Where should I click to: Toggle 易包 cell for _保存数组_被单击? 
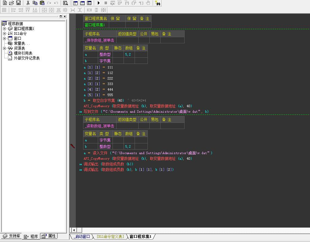click(155, 40)
